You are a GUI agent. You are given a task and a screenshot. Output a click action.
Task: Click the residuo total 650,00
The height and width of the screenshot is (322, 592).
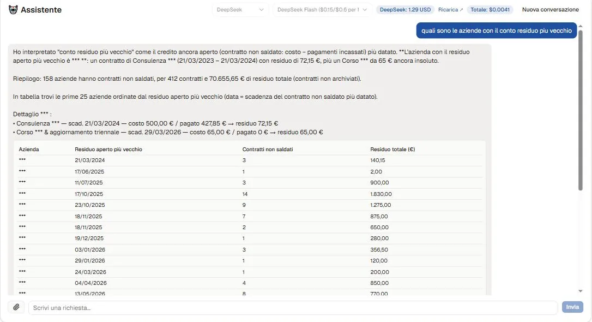point(379,227)
